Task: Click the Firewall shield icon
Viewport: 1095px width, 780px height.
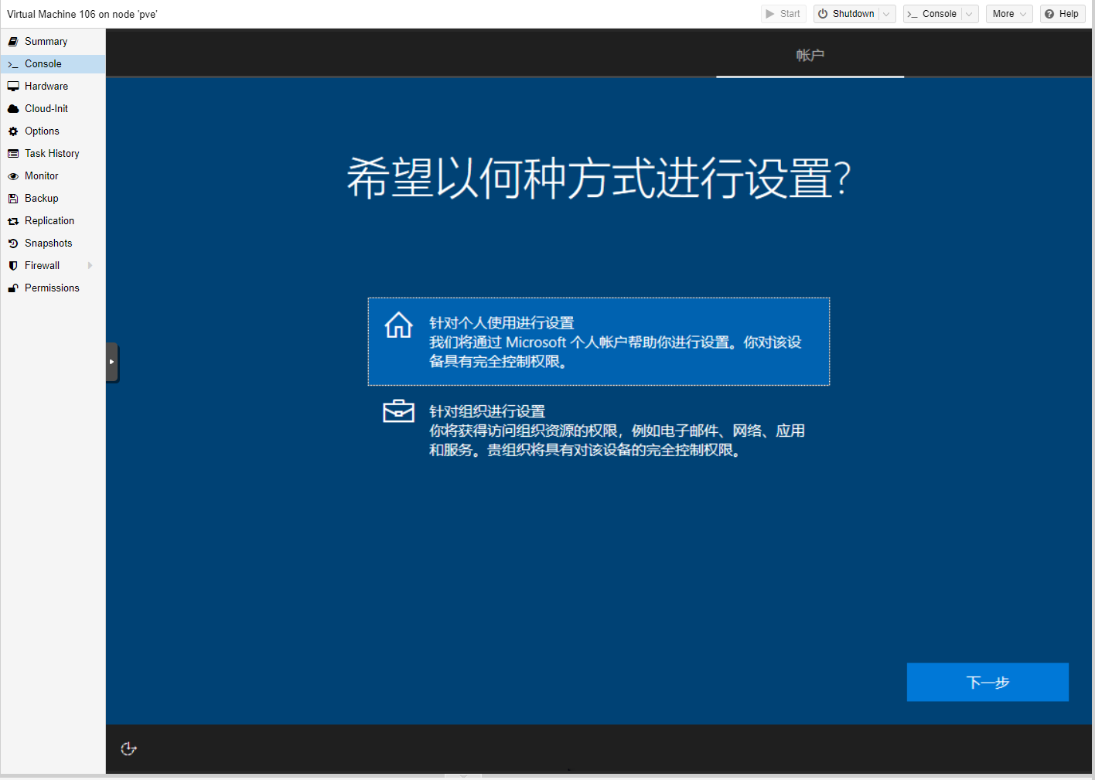Action: pyautogui.click(x=13, y=266)
